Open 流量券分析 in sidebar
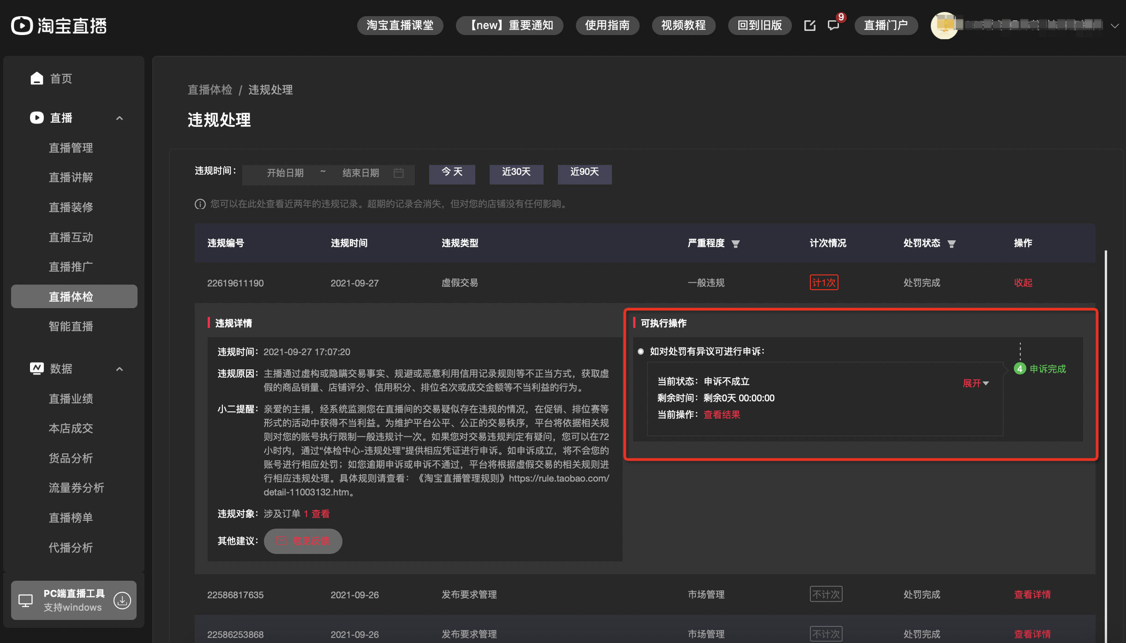 [77, 488]
